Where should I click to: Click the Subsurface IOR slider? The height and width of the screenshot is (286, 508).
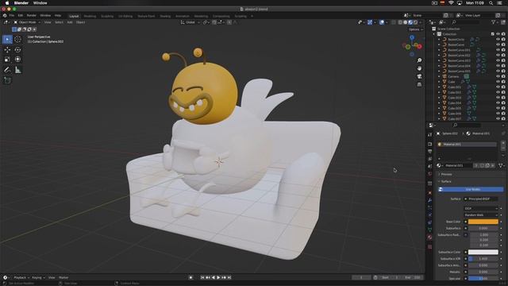click(483, 259)
